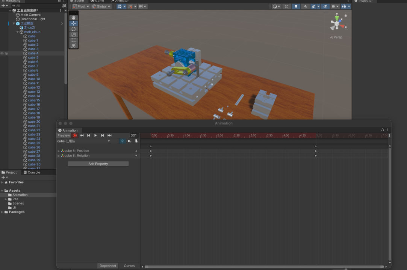Switch to Console tab
The image size is (407, 270).
coord(32,172)
